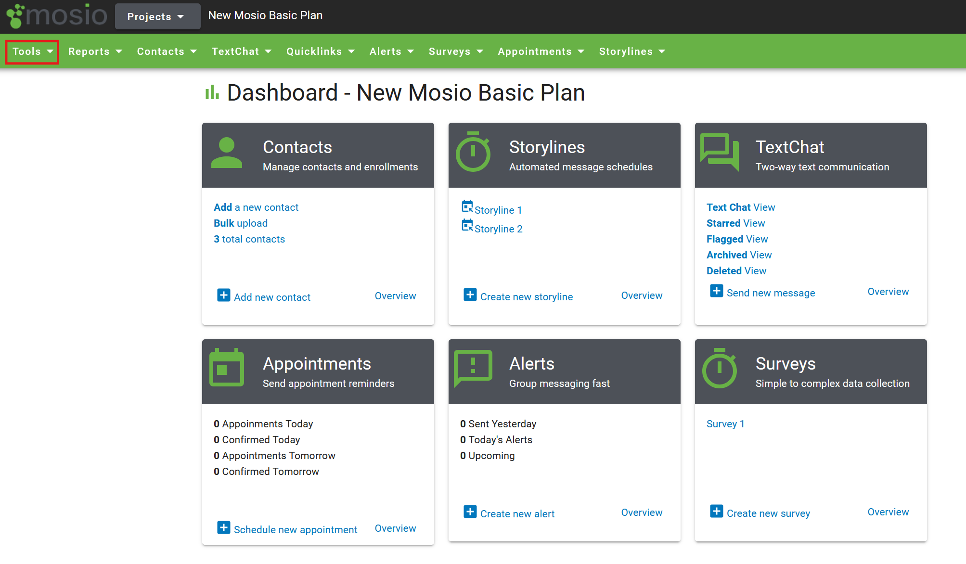
Task: Click the '0 Sent Yesterday' text
Action: coord(498,424)
